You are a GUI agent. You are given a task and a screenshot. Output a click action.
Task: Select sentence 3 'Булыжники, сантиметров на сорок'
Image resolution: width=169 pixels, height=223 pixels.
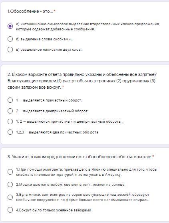10,197
